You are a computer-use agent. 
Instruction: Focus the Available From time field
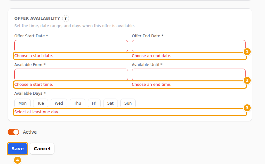click(x=71, y=74)
